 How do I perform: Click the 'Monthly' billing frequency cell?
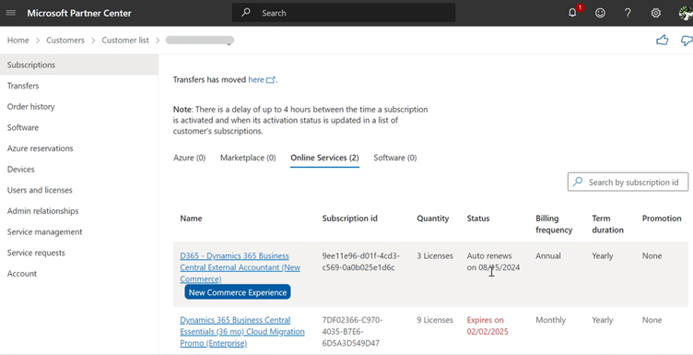coord(551,320)
